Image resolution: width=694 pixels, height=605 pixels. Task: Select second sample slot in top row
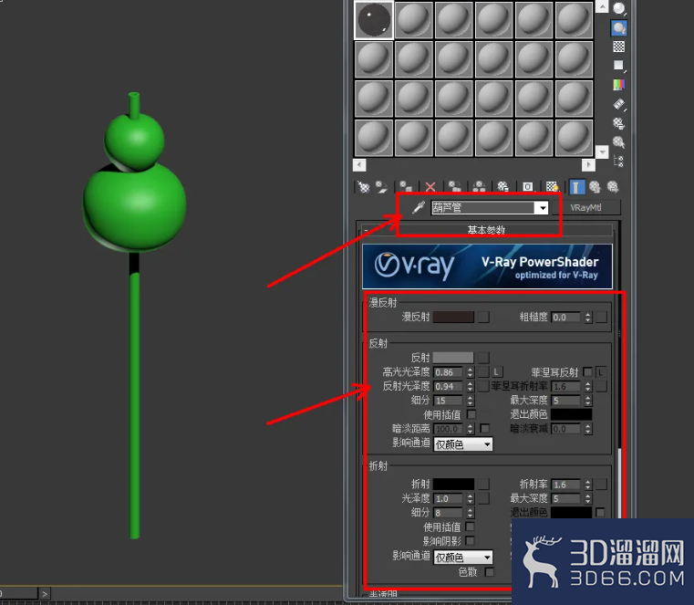click(x=414, y=20)
